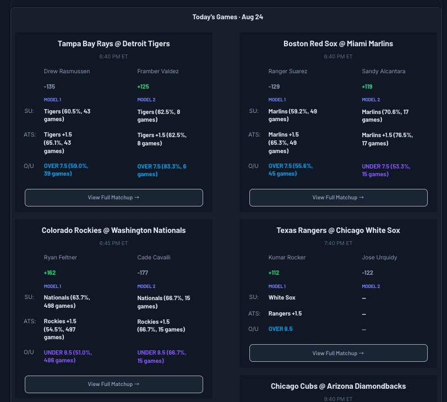Click the -122 White Sox moneyline
This screenshot has height=402, width=447.
[x=368, y=273]
